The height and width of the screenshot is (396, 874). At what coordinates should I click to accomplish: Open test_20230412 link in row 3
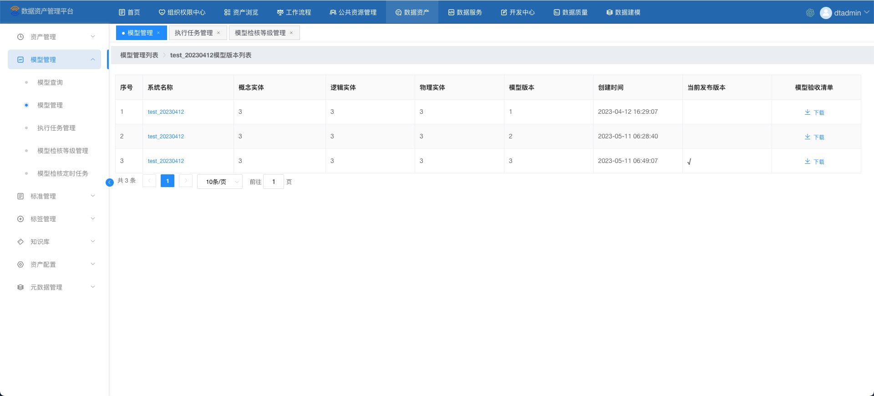click(166, 161)
